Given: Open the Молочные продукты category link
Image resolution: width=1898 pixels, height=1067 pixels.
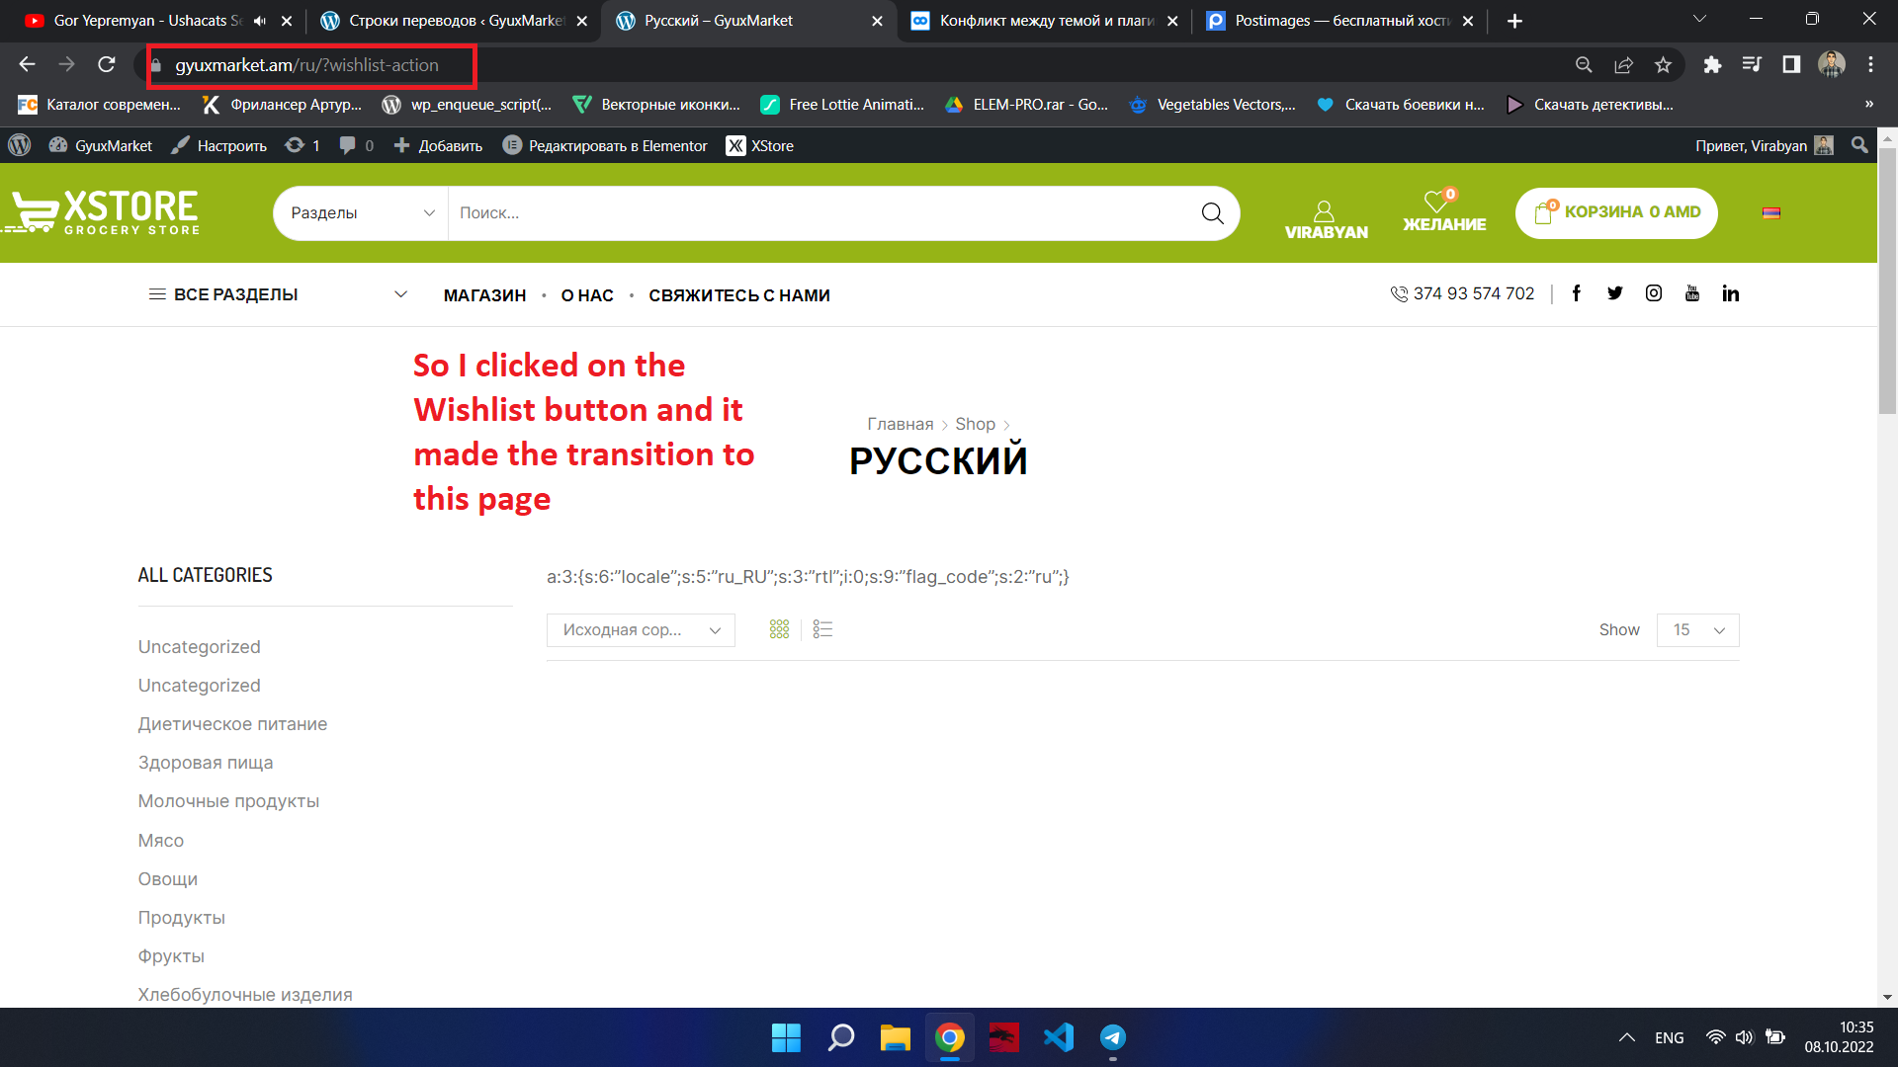Looking at the screenshot, I should tap(228, 801).
